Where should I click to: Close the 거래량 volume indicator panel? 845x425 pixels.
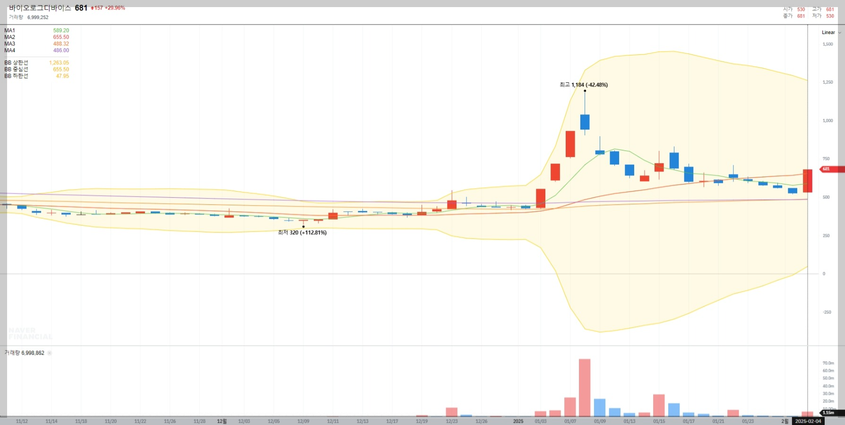50,353
